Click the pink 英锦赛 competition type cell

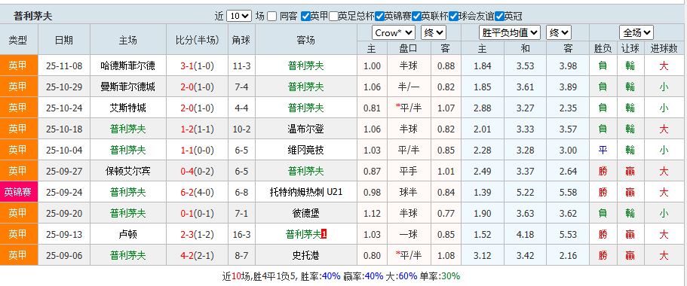click(x=18, y=192)
